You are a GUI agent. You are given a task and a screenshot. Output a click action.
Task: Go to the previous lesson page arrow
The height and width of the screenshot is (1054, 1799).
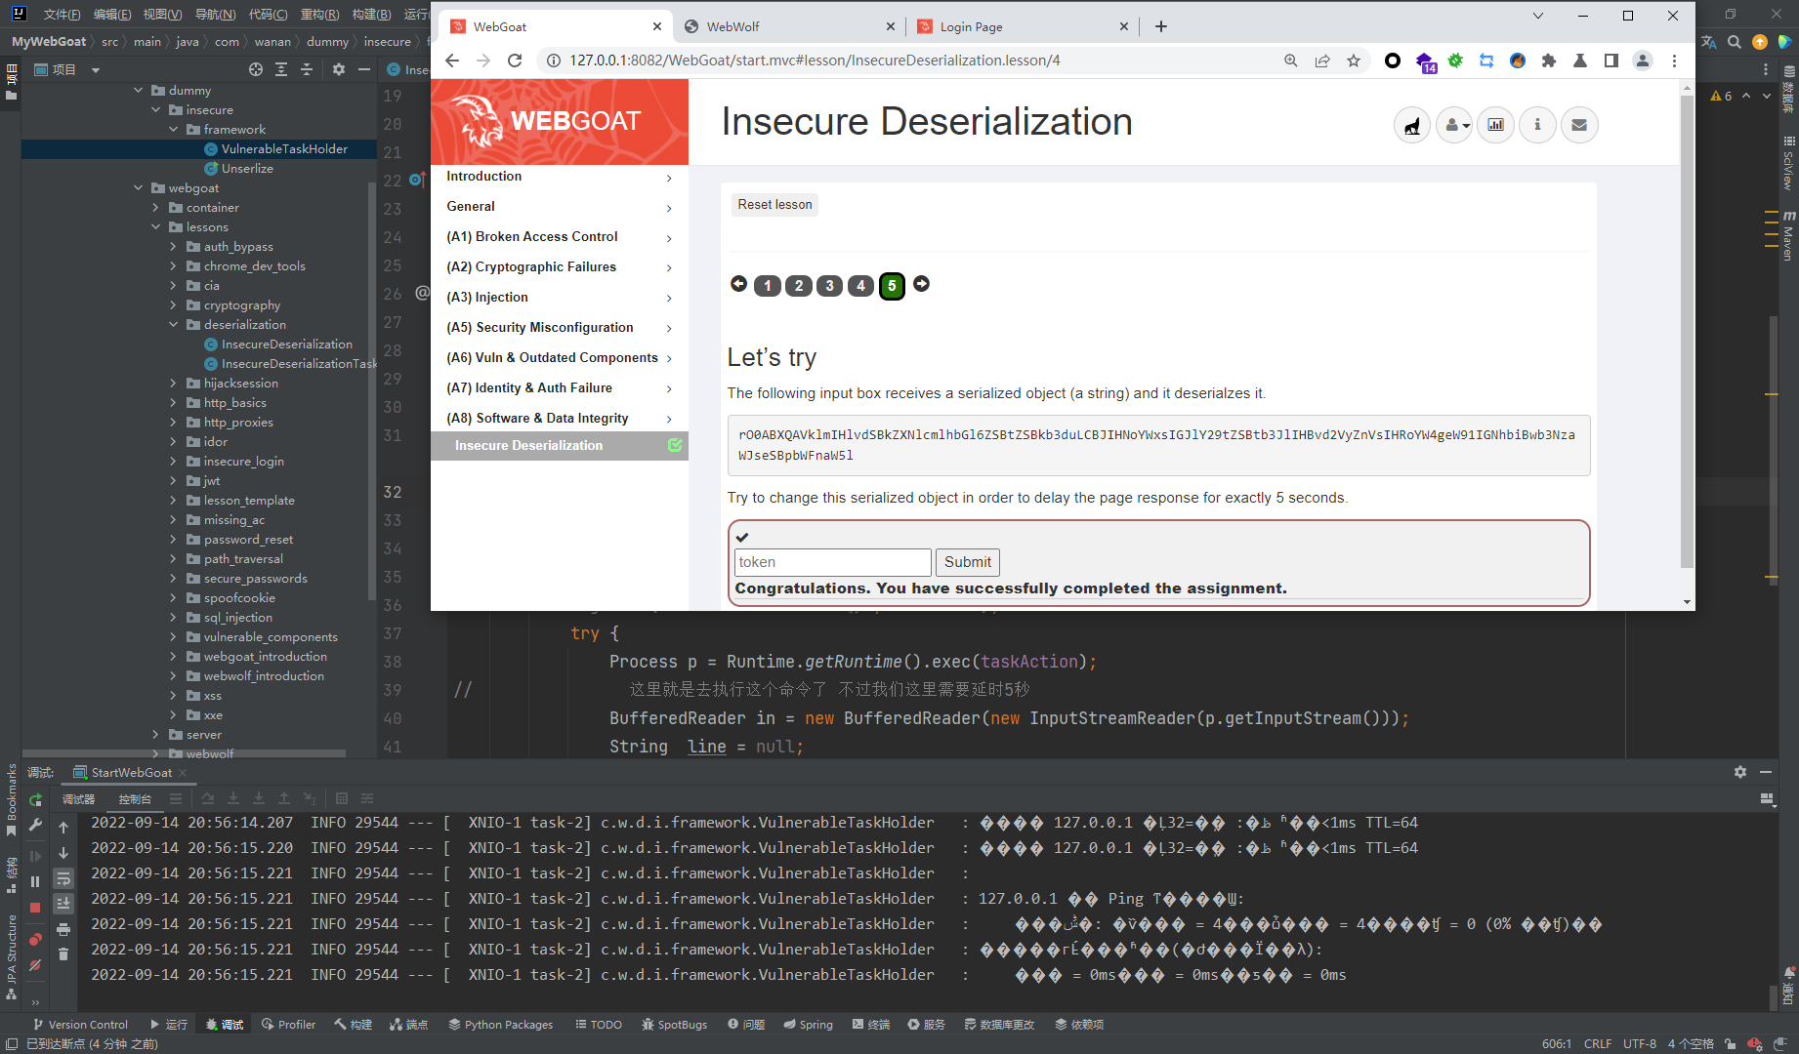738,284
